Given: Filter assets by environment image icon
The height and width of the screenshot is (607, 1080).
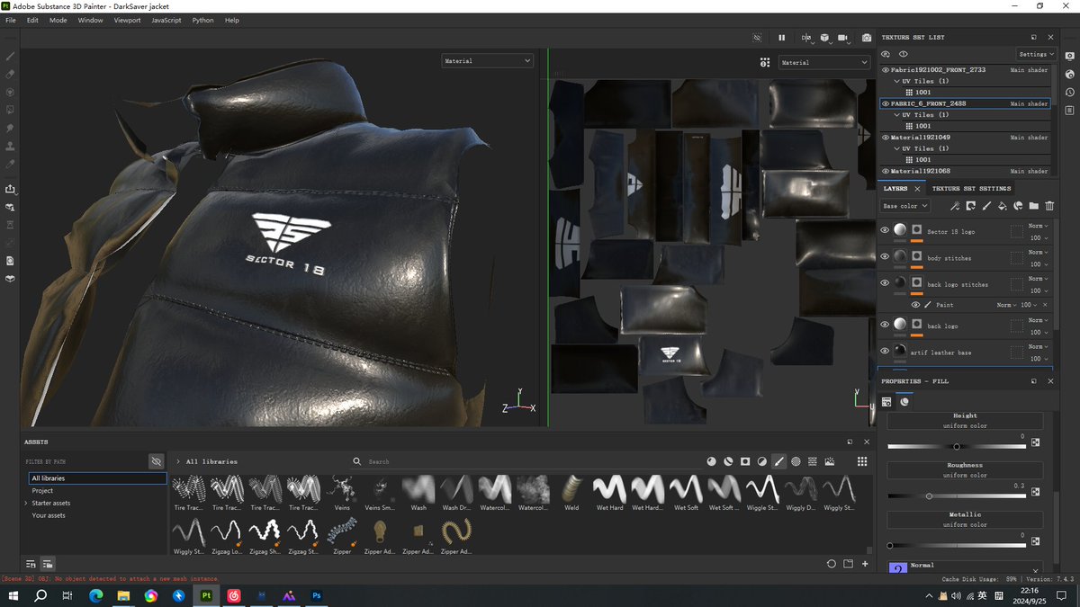Looking at the screenshot, I should click(829, 461).
